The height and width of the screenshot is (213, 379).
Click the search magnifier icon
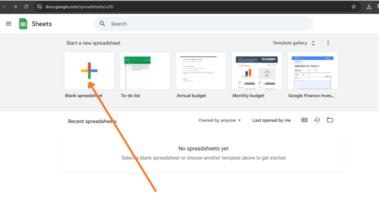click(x=102, y=23)
